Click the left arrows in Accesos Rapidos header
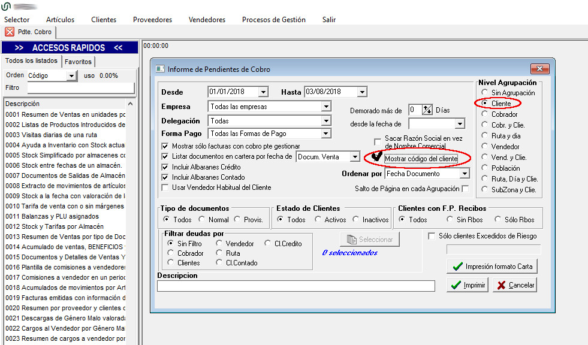 pos(118,48)
